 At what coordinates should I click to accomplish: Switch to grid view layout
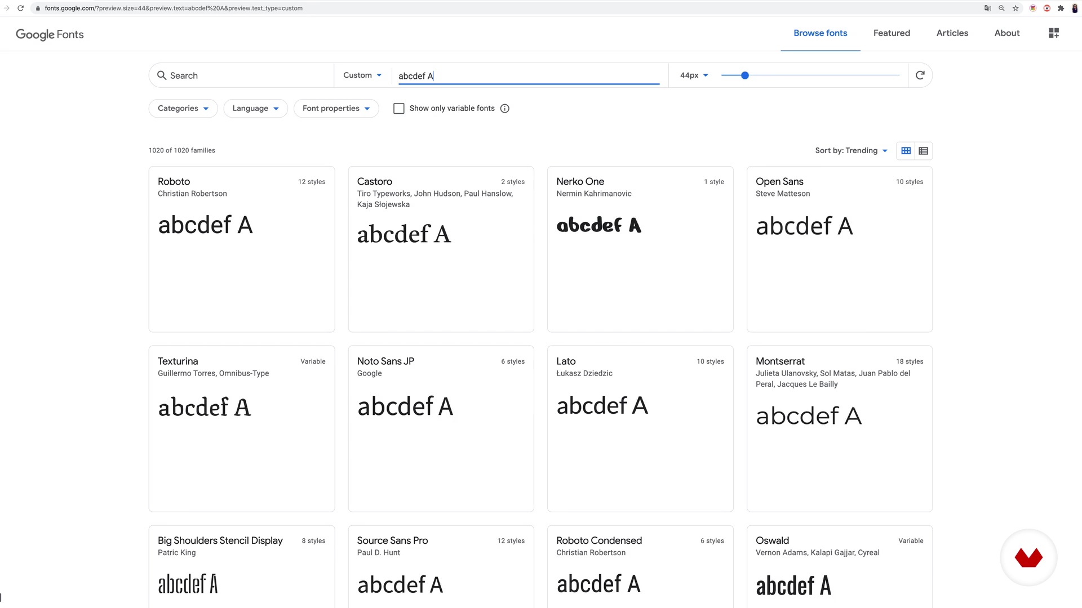pyautogui.click(x=906, y=151)
